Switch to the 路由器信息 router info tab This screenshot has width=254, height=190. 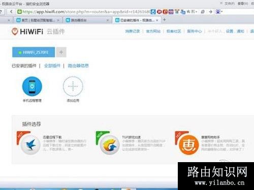pyautogui.click(x=78, y=65)
